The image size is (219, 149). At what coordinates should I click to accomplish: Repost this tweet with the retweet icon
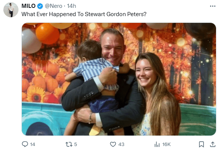coord(69,144)
